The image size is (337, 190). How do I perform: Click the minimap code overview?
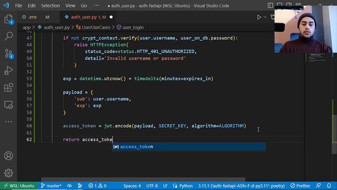click(x=318, y=58)
